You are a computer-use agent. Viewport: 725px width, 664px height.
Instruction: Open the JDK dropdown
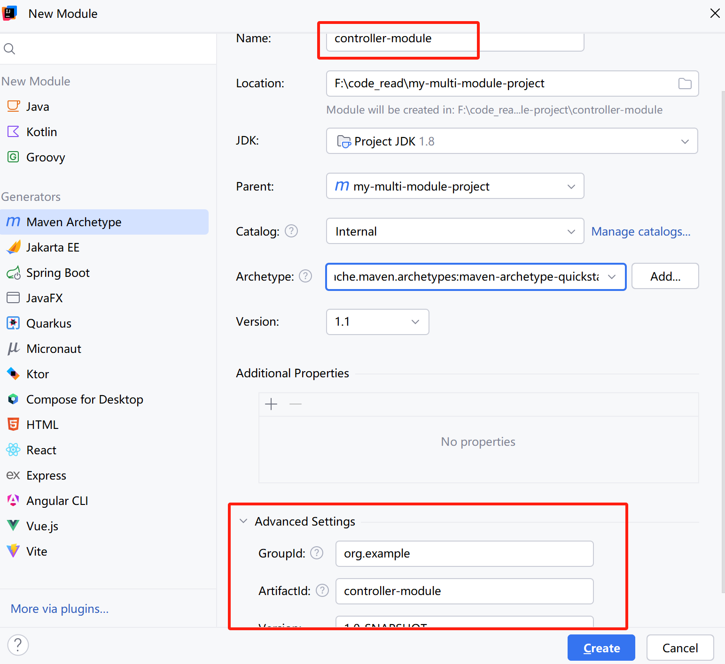(x=512, y=141)
